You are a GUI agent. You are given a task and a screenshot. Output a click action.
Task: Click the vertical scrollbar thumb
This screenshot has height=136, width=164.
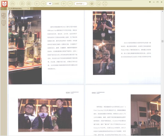162,41
